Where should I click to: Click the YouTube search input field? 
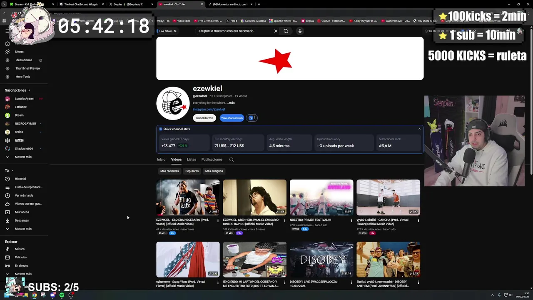(x=234, y=31)
